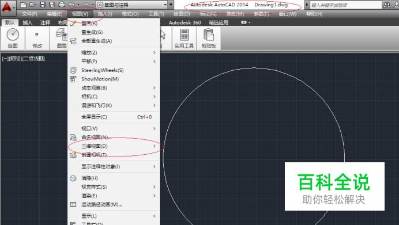Open the 编辑(E) menu
Screen dimensions: 399x225
54,14
